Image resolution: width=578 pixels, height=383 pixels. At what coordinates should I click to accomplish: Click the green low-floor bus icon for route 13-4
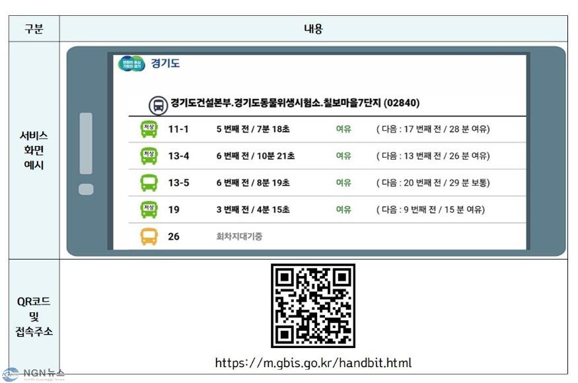(149, 156)
